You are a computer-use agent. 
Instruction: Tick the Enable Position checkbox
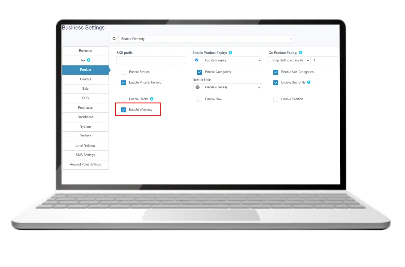click(x=276, y=99)
